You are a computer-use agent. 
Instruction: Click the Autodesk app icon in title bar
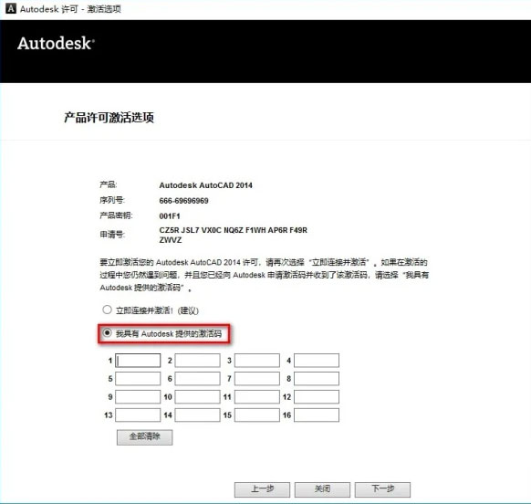tap(11, 8)
